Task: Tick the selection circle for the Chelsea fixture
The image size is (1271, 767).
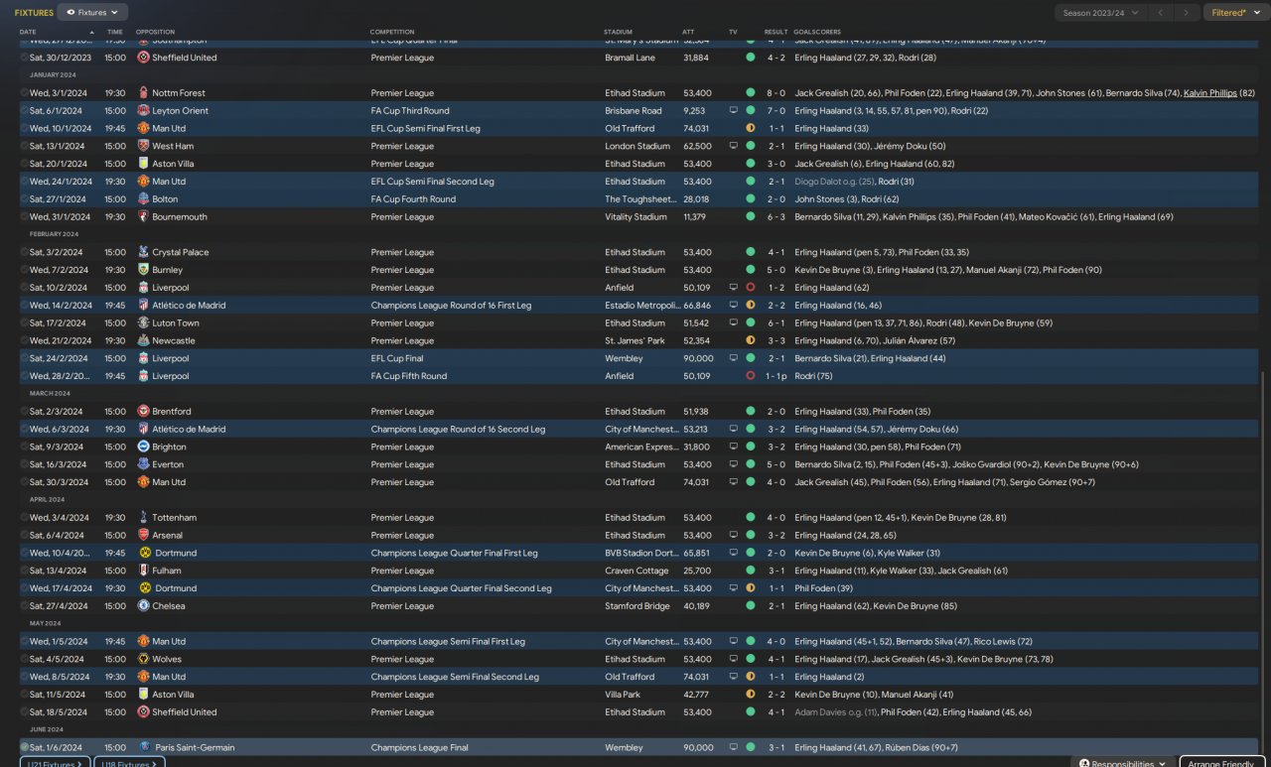Action: [x=24, y=606]
